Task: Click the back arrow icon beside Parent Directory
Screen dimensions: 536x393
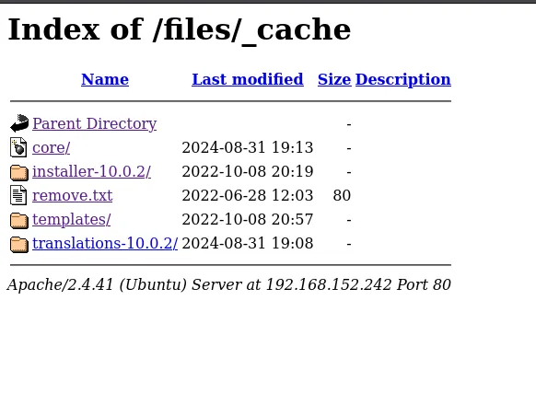Action: coord(19,123)
